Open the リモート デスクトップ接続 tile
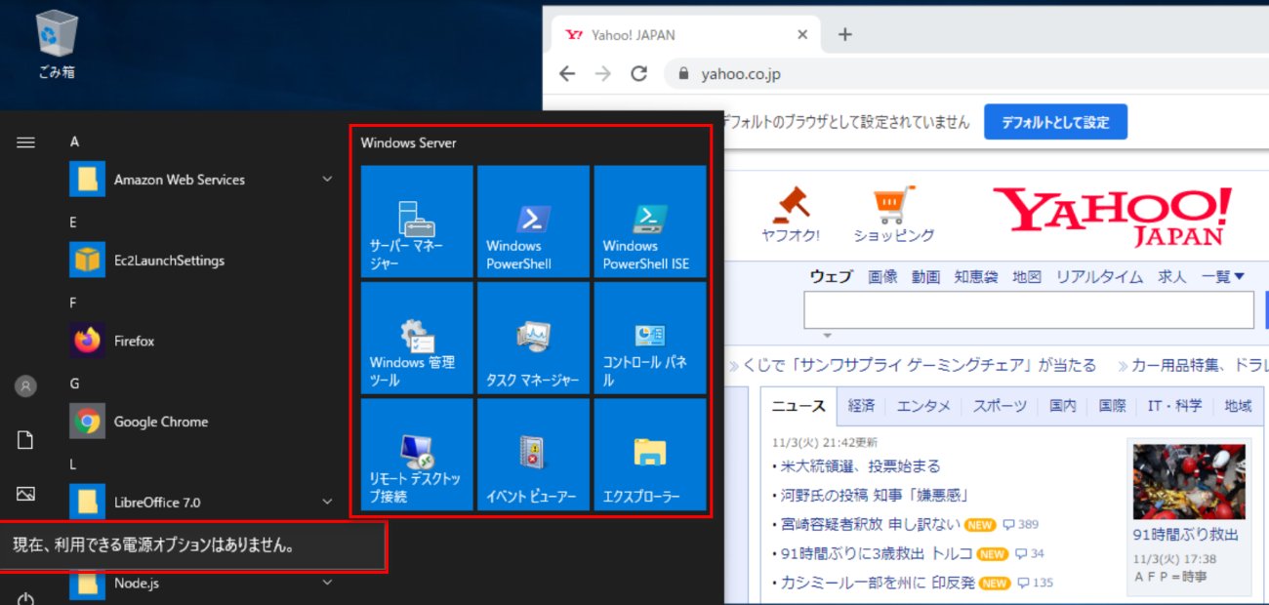Screen dimensions: 1269x605 pos(417,454)
